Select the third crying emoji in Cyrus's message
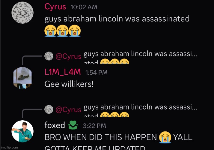This screenshot has width=214, height=150. (x=75, y=31)
